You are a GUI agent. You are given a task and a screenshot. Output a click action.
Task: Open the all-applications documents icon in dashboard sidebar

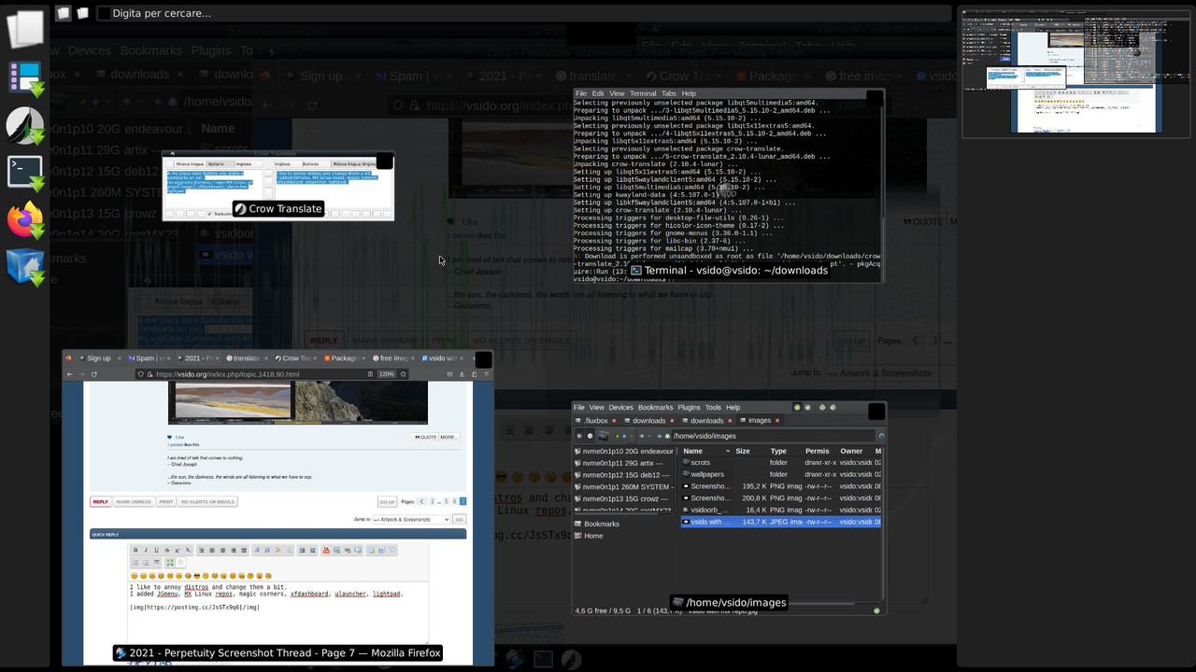point(25,28)
